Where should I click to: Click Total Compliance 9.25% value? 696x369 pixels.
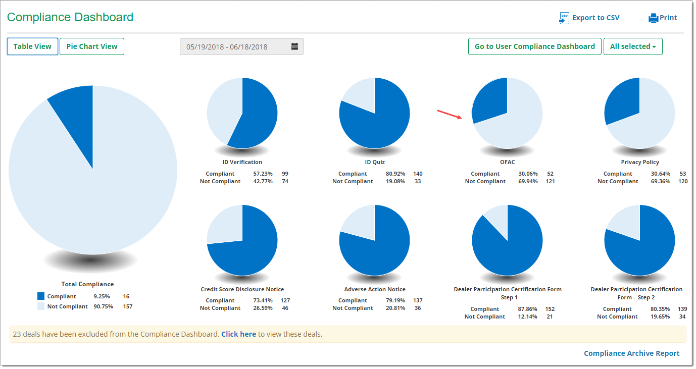[x=102, y=296]
